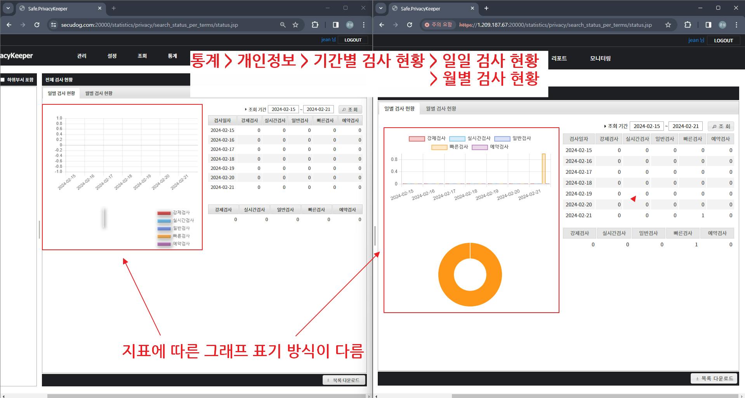Select 월별 검사 현황 tab in left window
The width and height of the screenshot is (745, 398).
click(x=99, y=93)
